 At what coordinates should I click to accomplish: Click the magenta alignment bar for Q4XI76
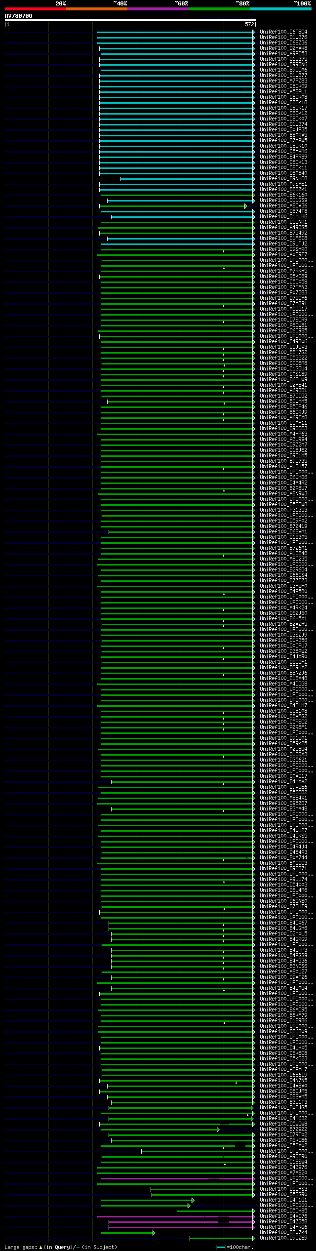176,1216
